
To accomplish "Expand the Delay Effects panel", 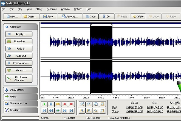I will point(20,90).
